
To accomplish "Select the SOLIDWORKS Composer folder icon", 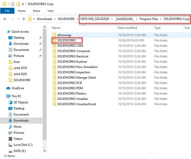I will pos(54,51).
